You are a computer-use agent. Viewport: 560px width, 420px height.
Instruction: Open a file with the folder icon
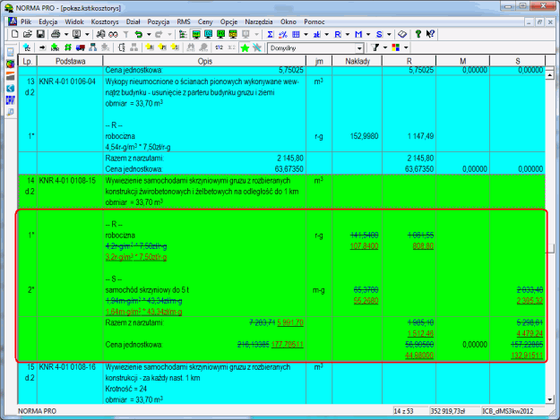28,33
